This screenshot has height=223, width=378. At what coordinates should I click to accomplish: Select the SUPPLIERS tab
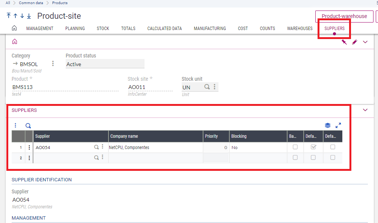(x=334, y=29)
